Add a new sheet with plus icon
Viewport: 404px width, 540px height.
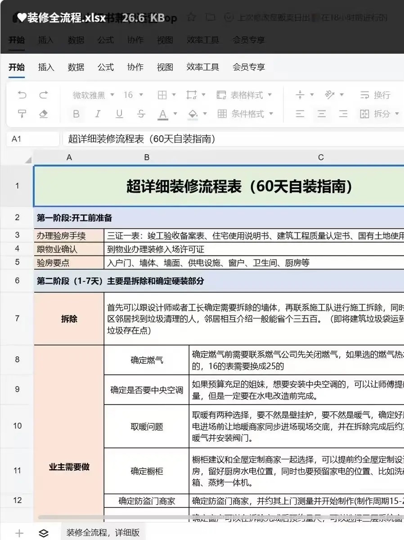[19, 533]
